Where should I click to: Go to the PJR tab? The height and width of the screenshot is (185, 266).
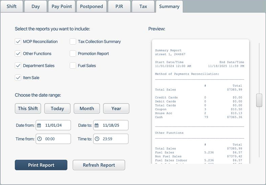click(x=119, y=6)
